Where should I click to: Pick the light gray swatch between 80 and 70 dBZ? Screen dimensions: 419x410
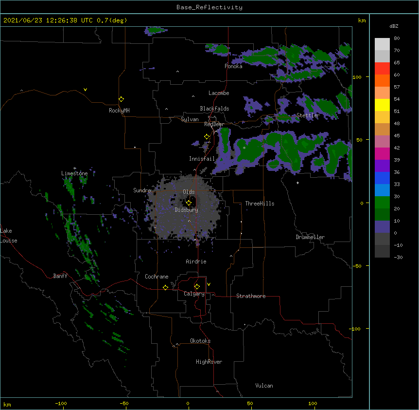click(382, 44)
